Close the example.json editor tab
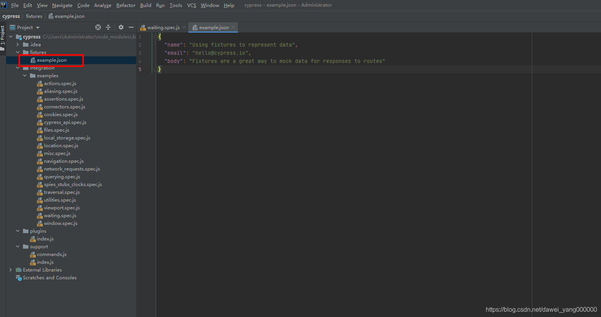The height and width of the screenshot is (317, 601). pos(233,27)
